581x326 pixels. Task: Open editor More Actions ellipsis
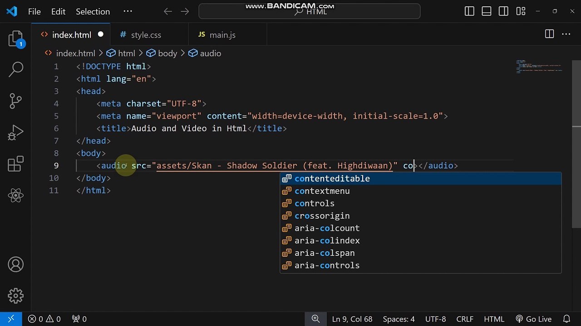(566, 34)
